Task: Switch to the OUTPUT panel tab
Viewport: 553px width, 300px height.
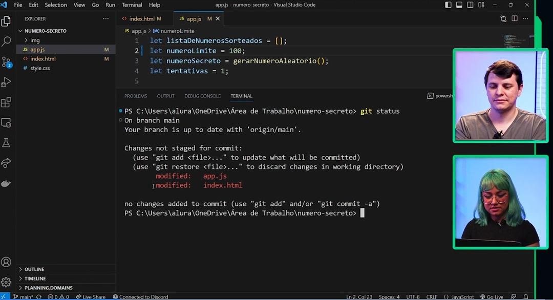Action: pyautogui.click(x=166, y=96)
